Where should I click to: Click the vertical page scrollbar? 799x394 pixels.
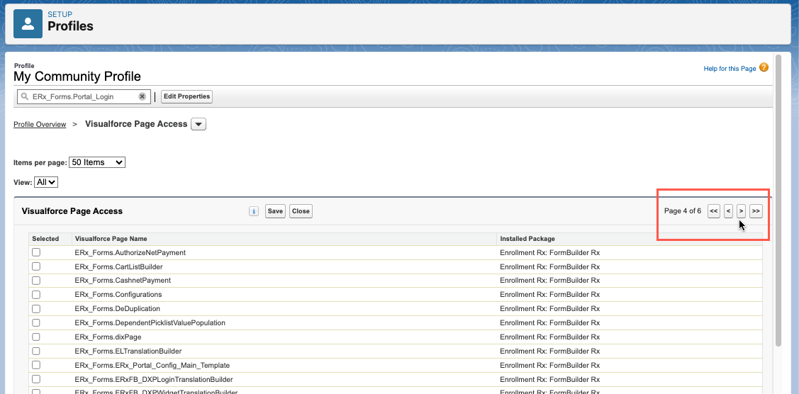click(x=778, y=198)
